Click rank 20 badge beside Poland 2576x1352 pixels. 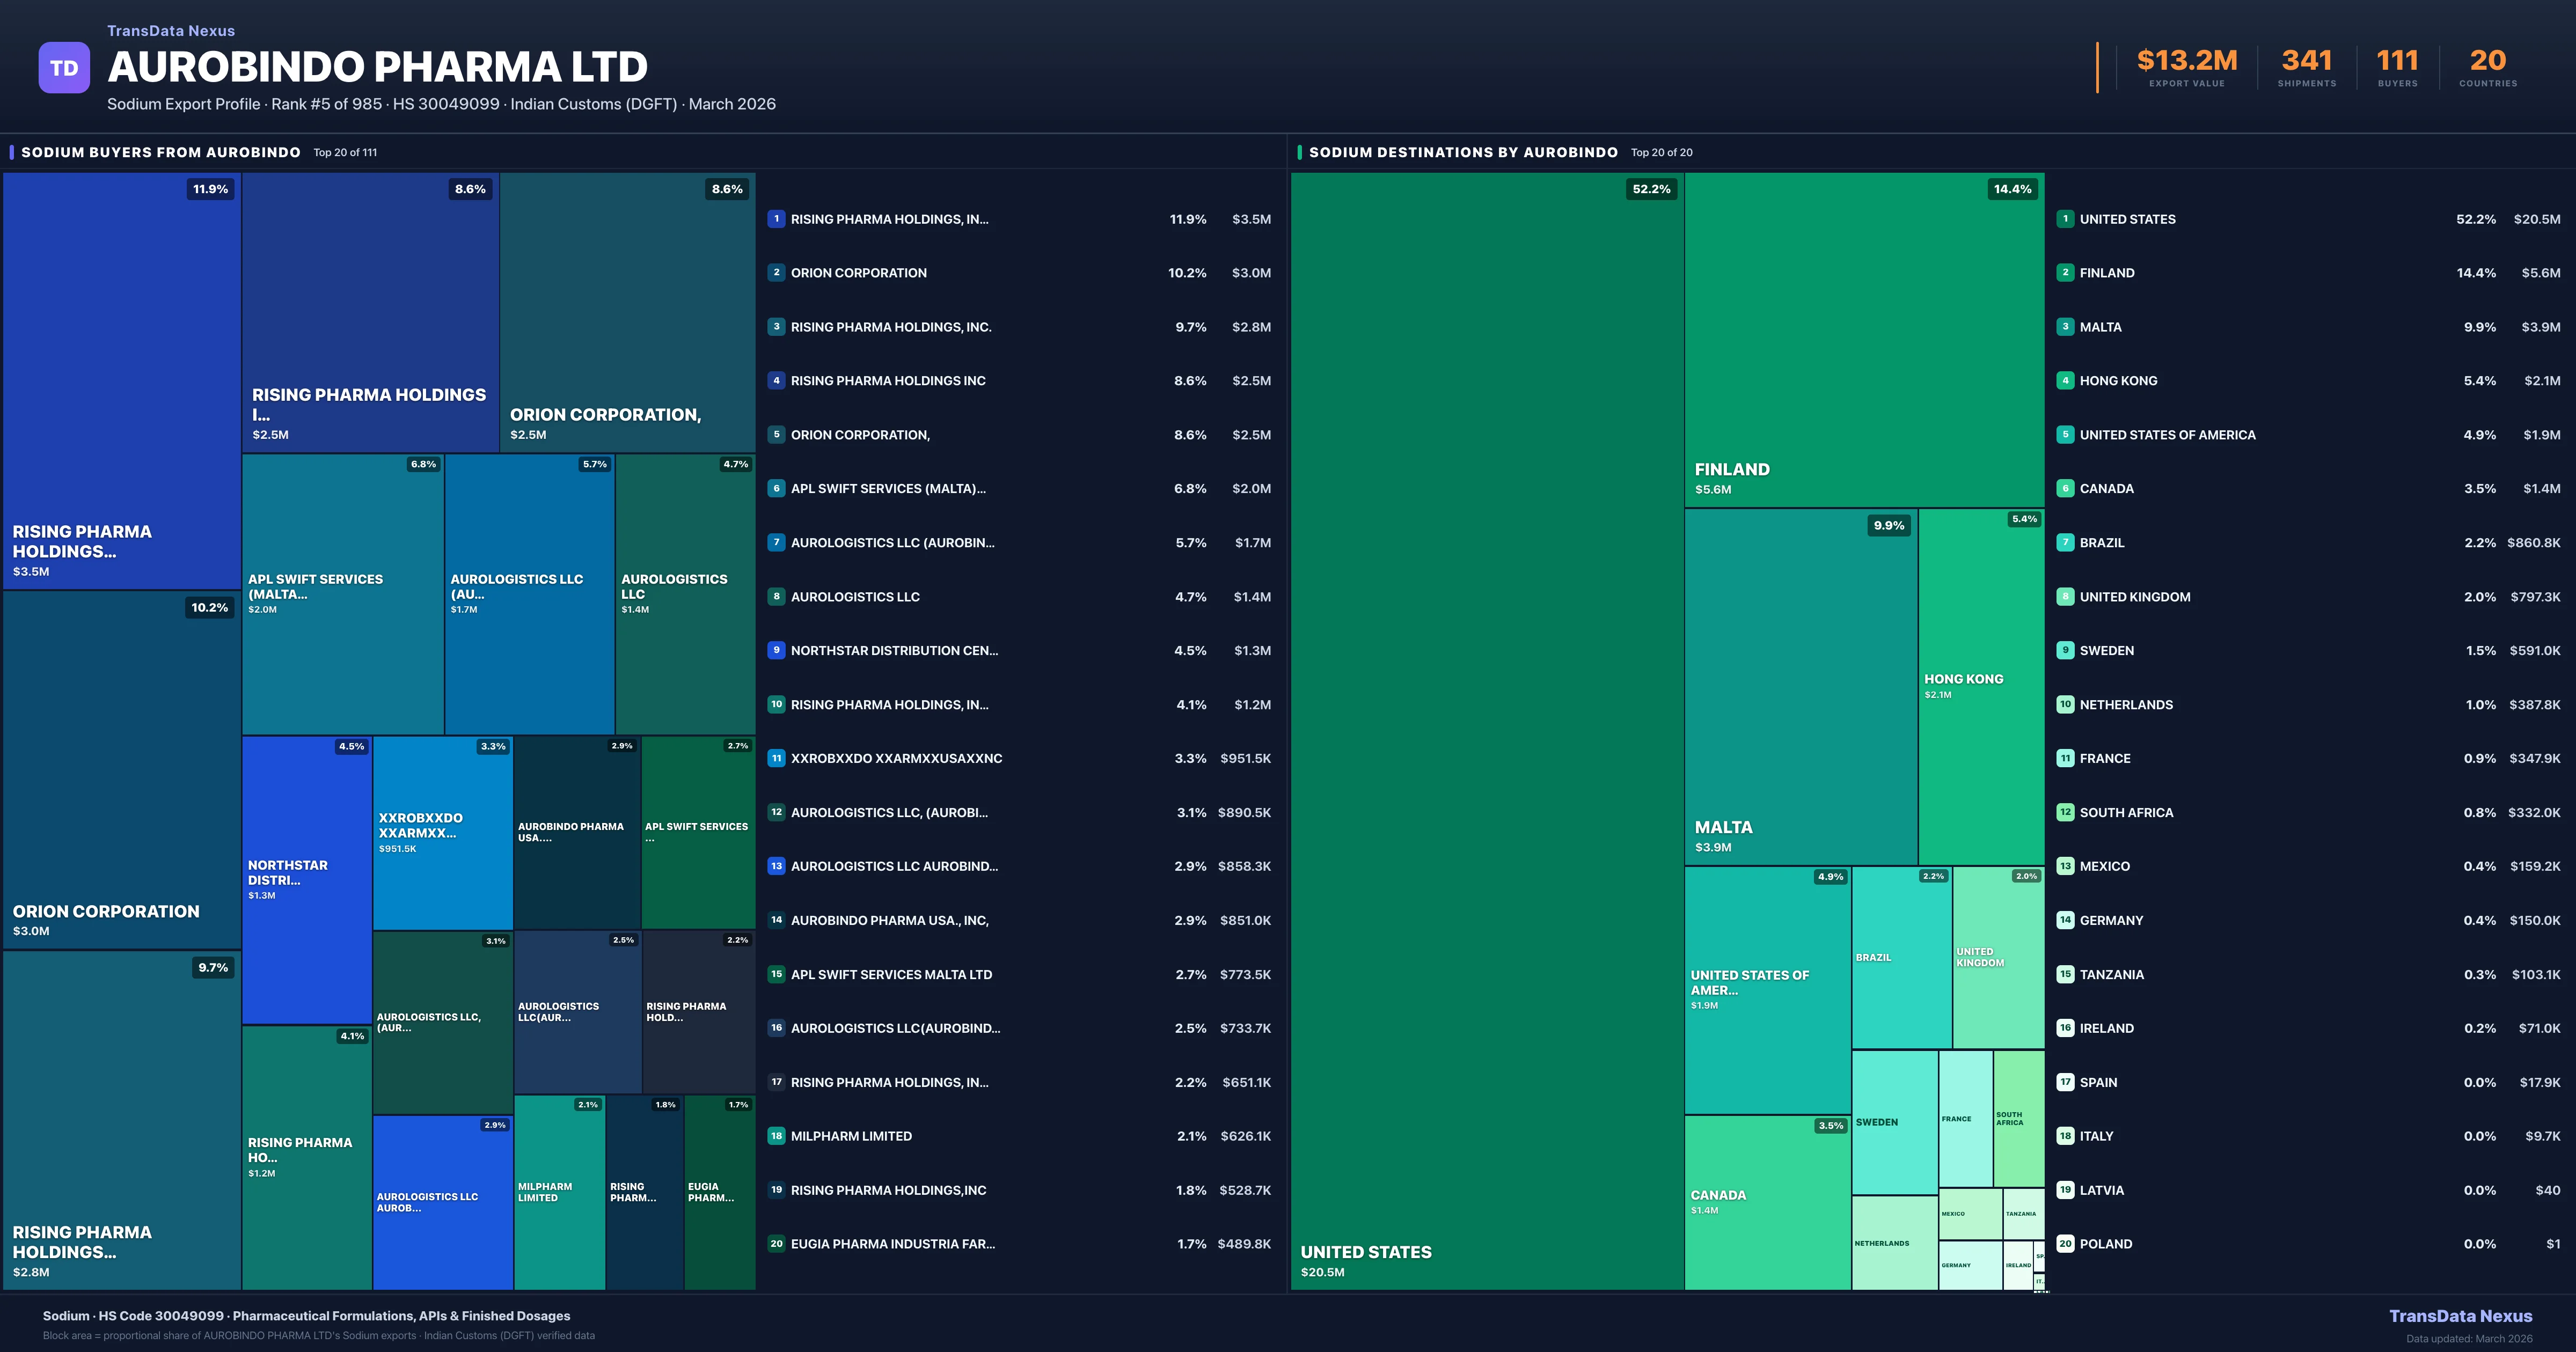[2065, 1244]
